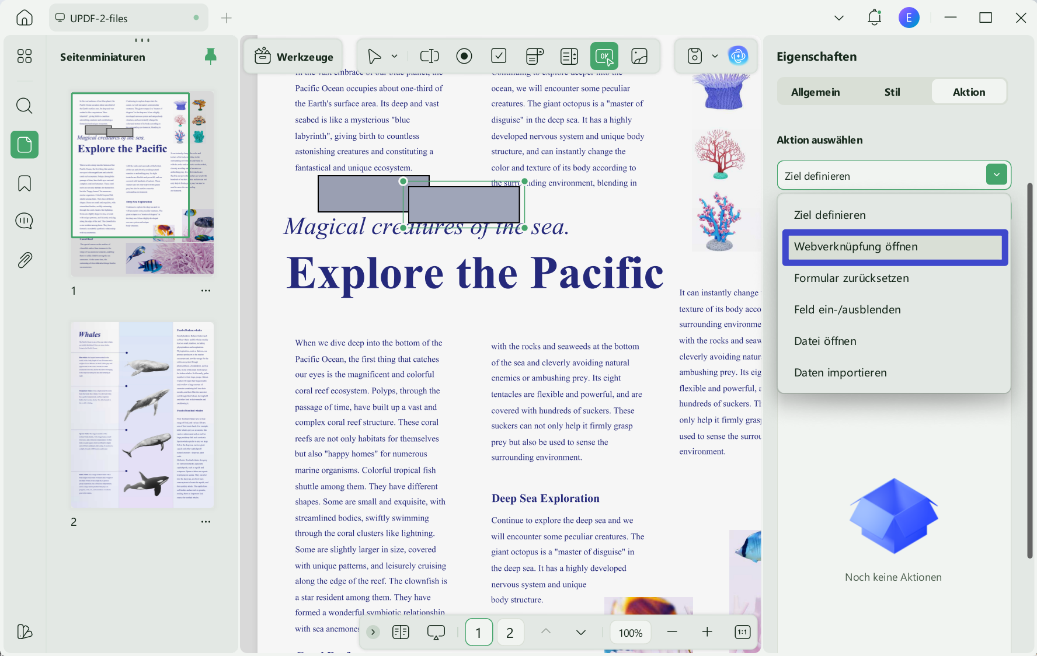Open the thumbnail grid organizer icon

coord(25,56)
